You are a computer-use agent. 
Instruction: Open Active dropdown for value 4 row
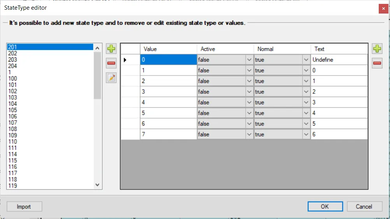tap(249, 102)
